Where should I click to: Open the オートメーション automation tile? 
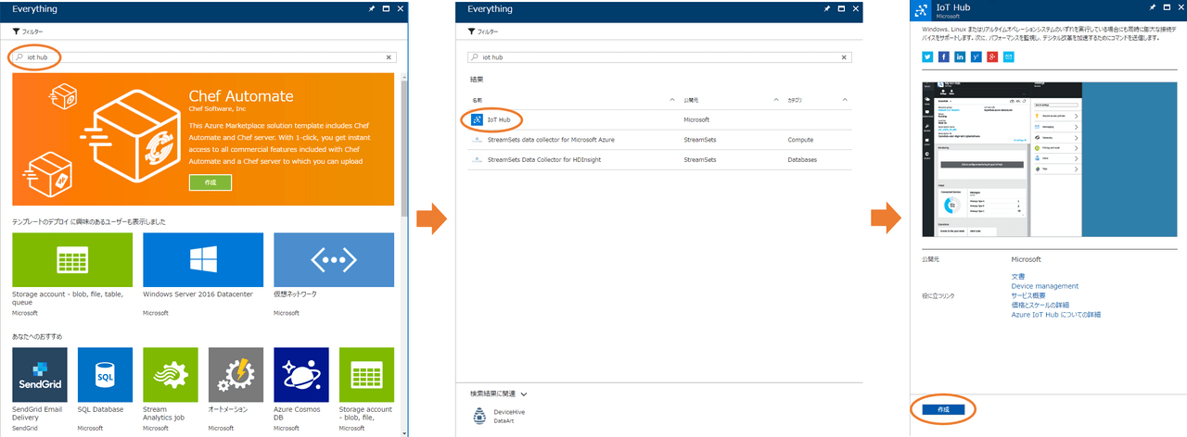[x=236, y=390]
